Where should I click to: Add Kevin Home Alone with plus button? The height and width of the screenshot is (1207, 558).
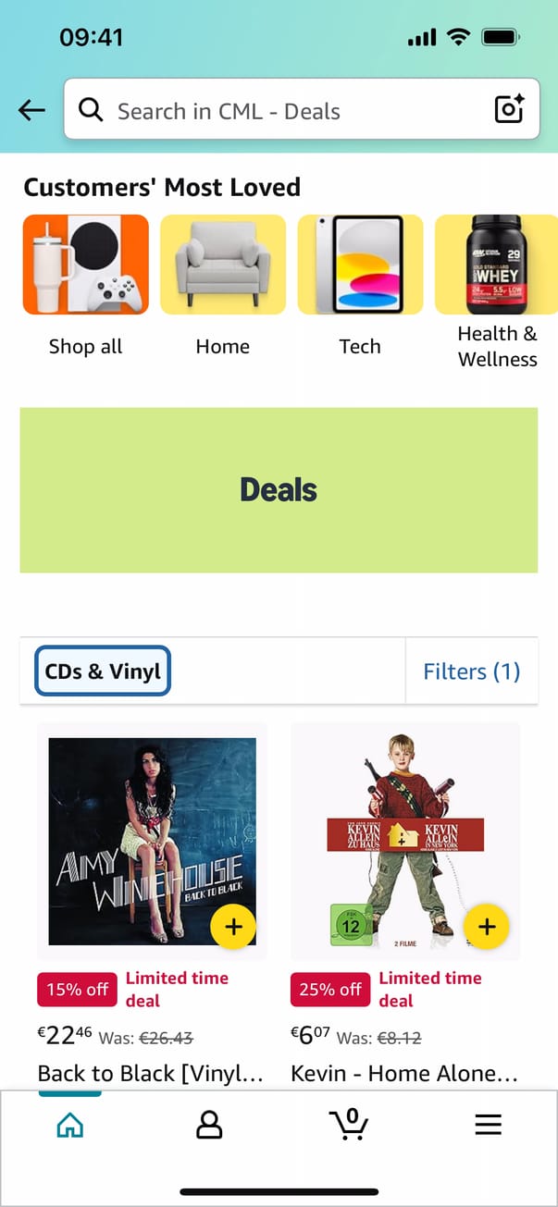[487, 927]
